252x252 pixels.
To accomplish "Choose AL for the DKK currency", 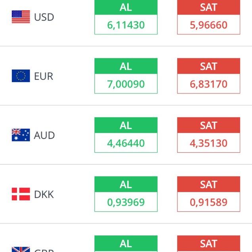I will click(126, 184).
